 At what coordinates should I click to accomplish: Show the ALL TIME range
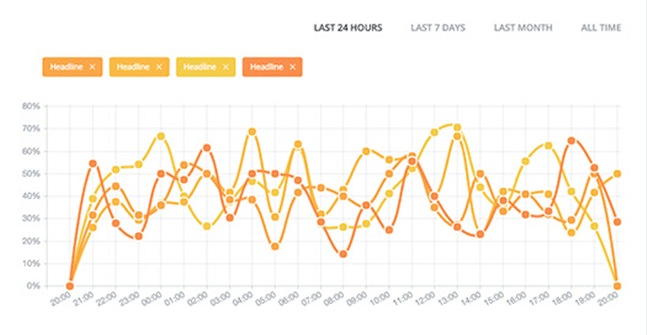601,28
